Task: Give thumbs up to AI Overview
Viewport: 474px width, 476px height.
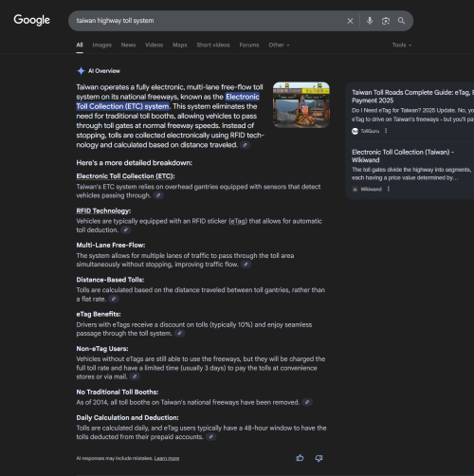Action: click(300, 458)
